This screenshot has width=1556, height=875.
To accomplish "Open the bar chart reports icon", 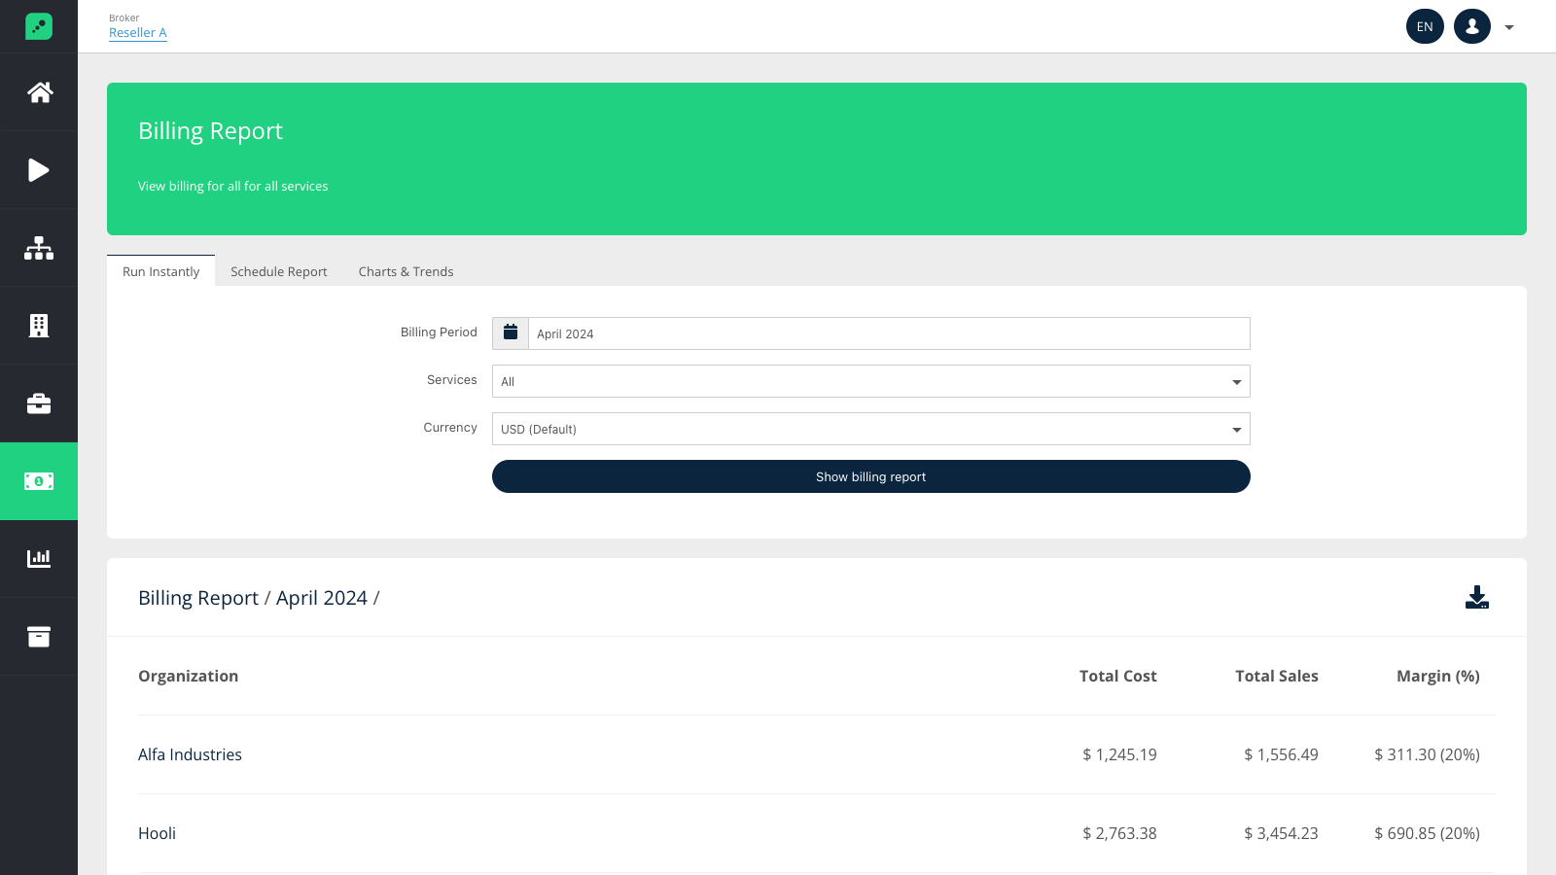I will [x=39, y=558].
